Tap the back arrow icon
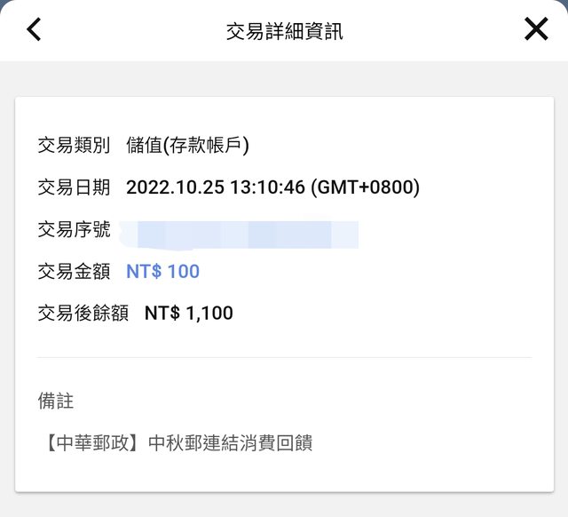This screenshot has height=517, width=568. [x=34, y=30]
